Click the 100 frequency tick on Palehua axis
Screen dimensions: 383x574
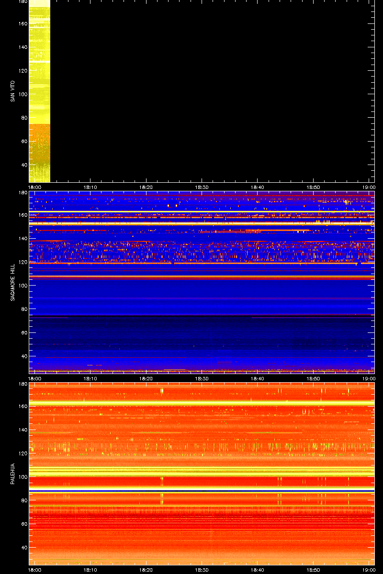[x=23, y=477]
